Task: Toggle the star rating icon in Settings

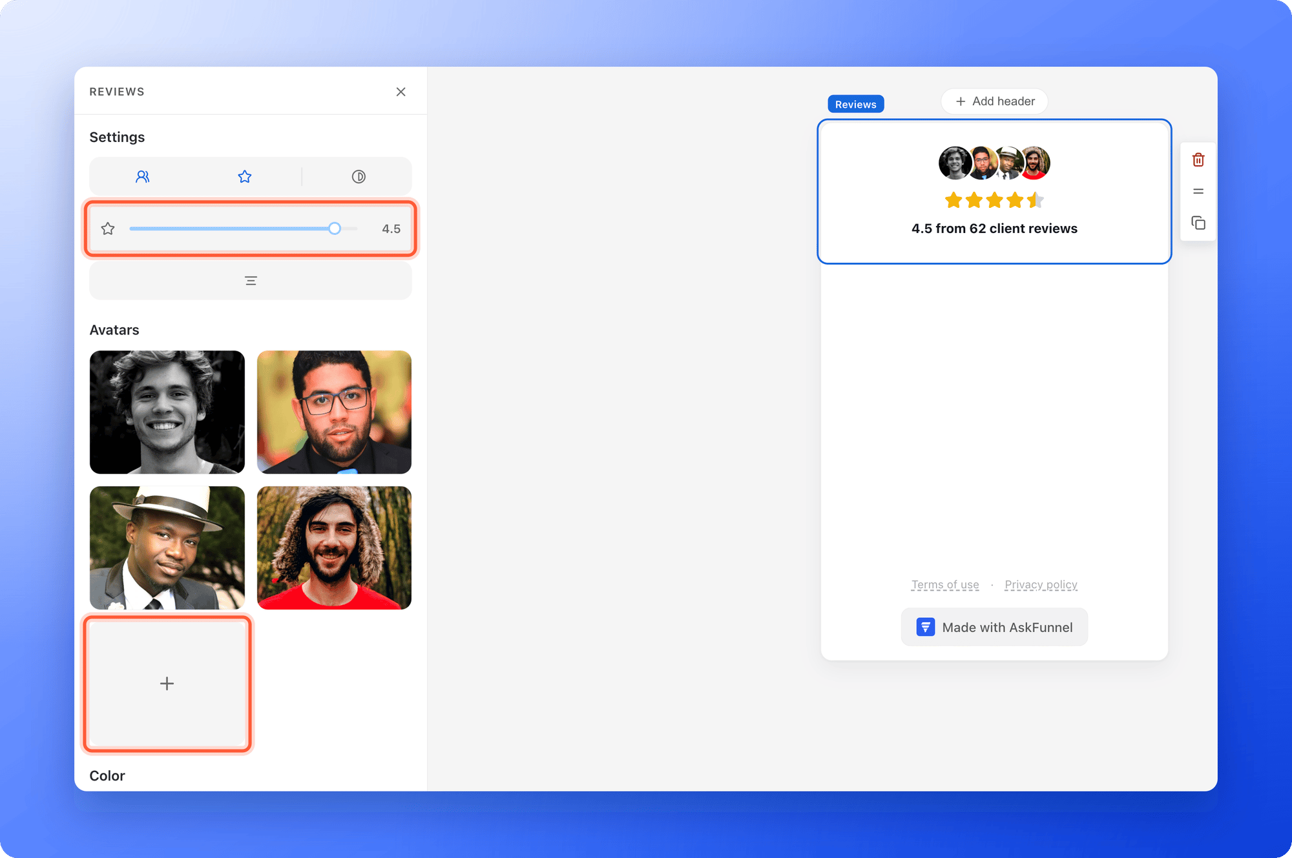Action: [244, 177]
